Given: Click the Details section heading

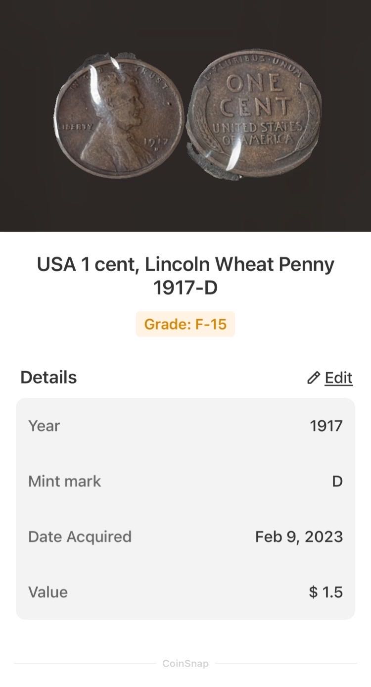Looking at the screenshot, I should point(48,377).
